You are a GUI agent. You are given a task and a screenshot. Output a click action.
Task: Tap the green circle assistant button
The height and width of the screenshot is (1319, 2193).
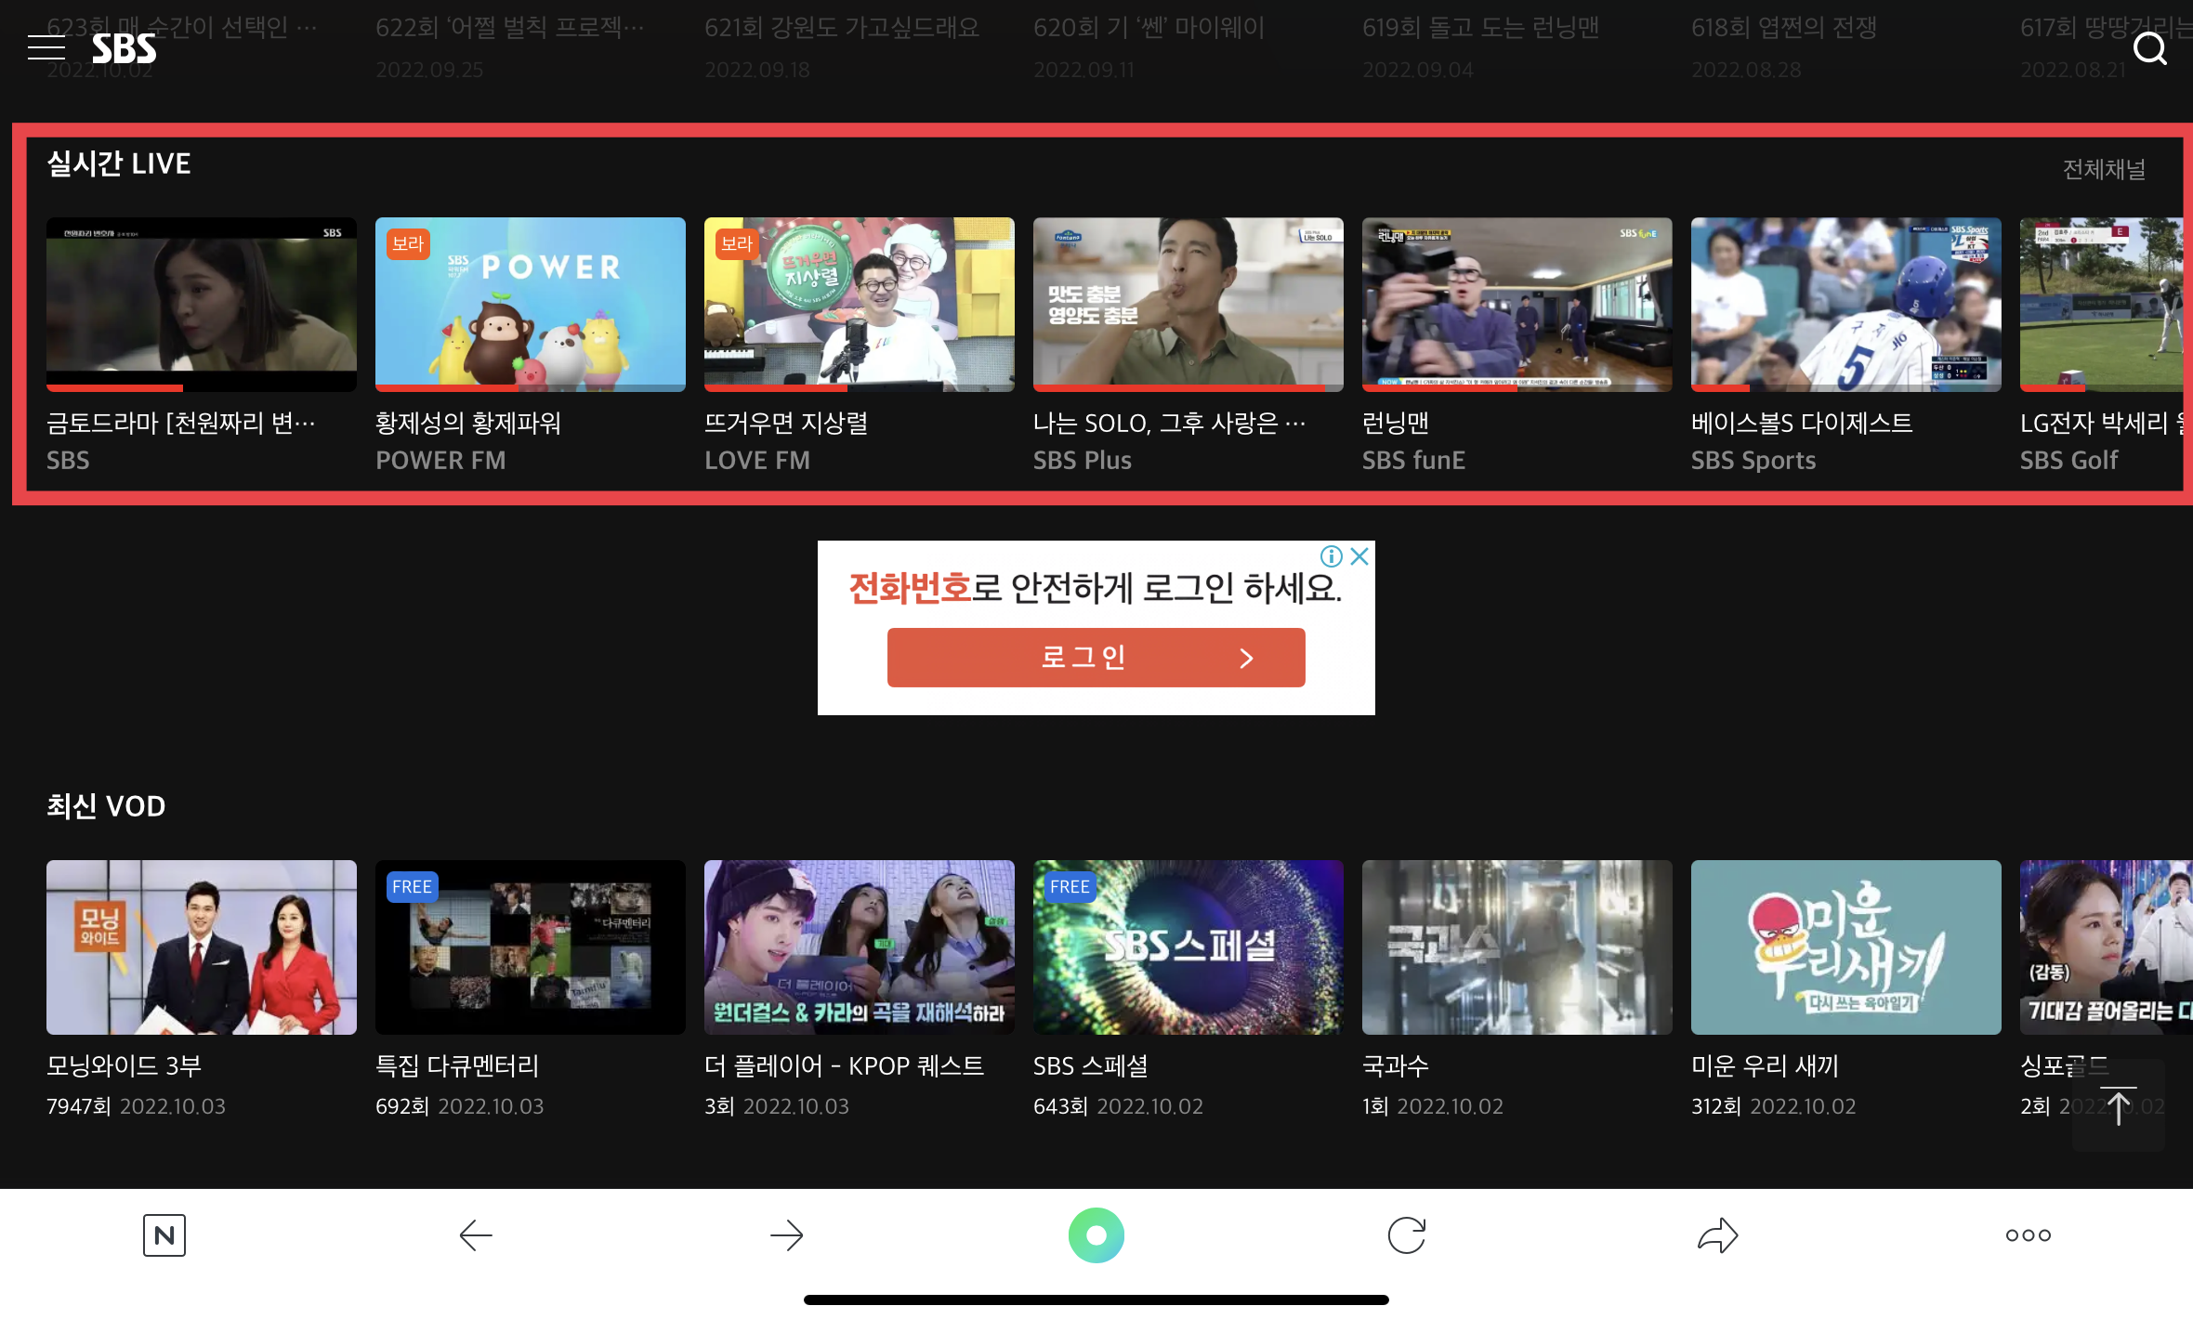1096,1235
